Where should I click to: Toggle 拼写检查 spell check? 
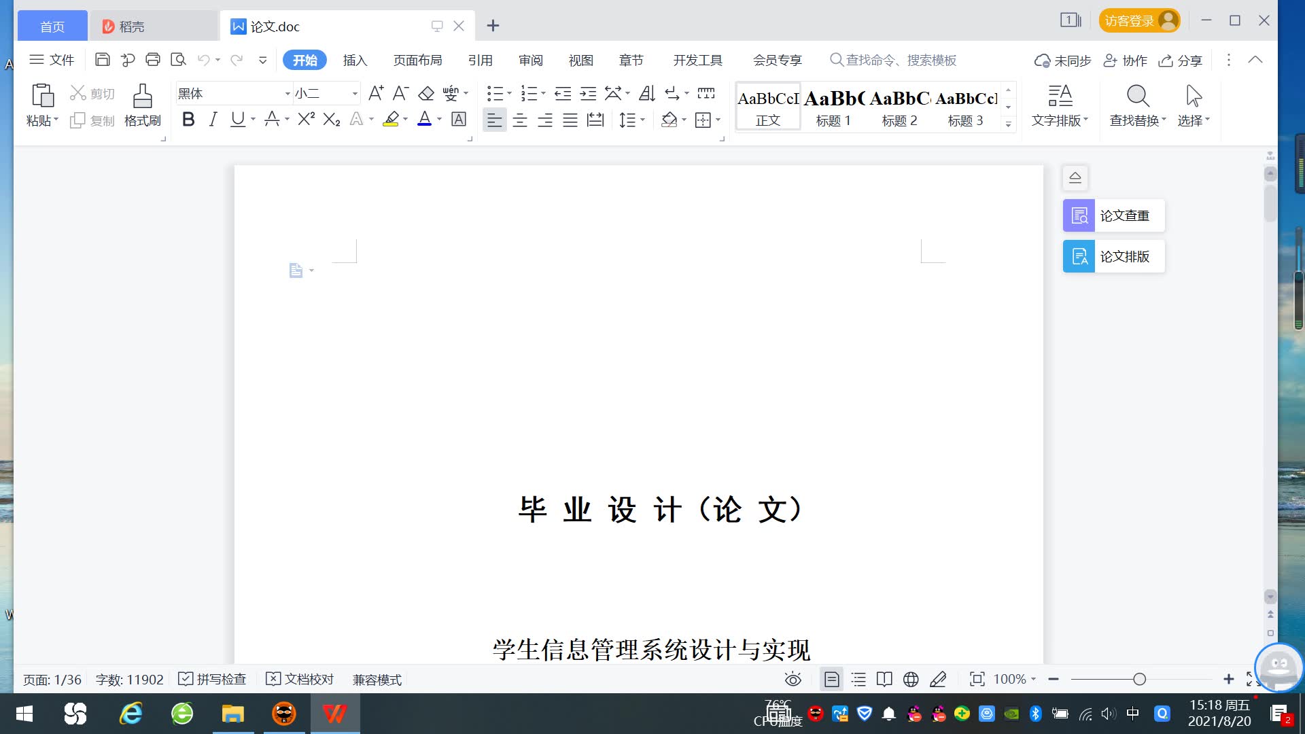(212, 679)
